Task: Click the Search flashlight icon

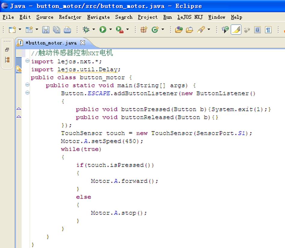Action: [x=201, y=30]
